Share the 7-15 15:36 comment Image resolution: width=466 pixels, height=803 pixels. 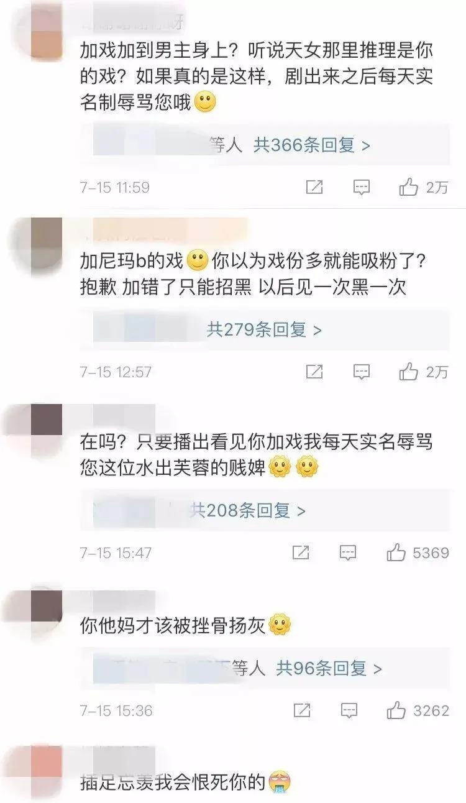[301, 710]
